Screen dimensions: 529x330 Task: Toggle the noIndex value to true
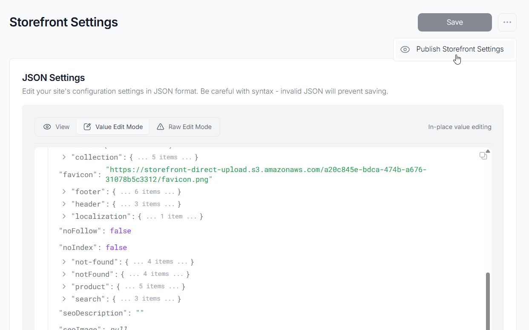(x=116, y=247)
